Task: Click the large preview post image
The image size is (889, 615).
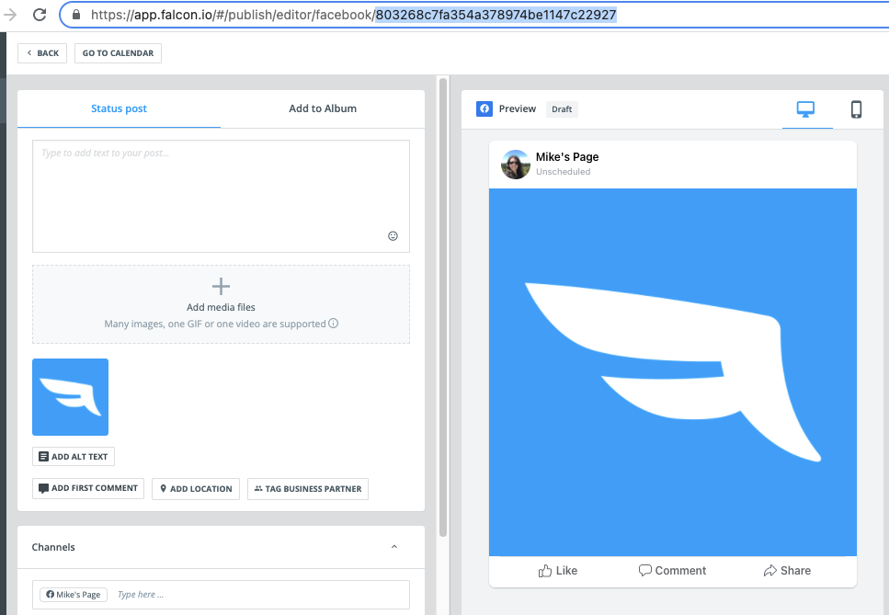Action: tap(673, 371)
